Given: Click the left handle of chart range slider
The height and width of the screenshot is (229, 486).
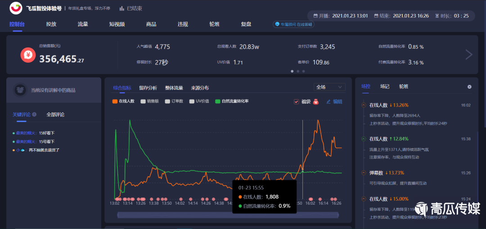Looking at the screenshot, I should coord(118,215).
